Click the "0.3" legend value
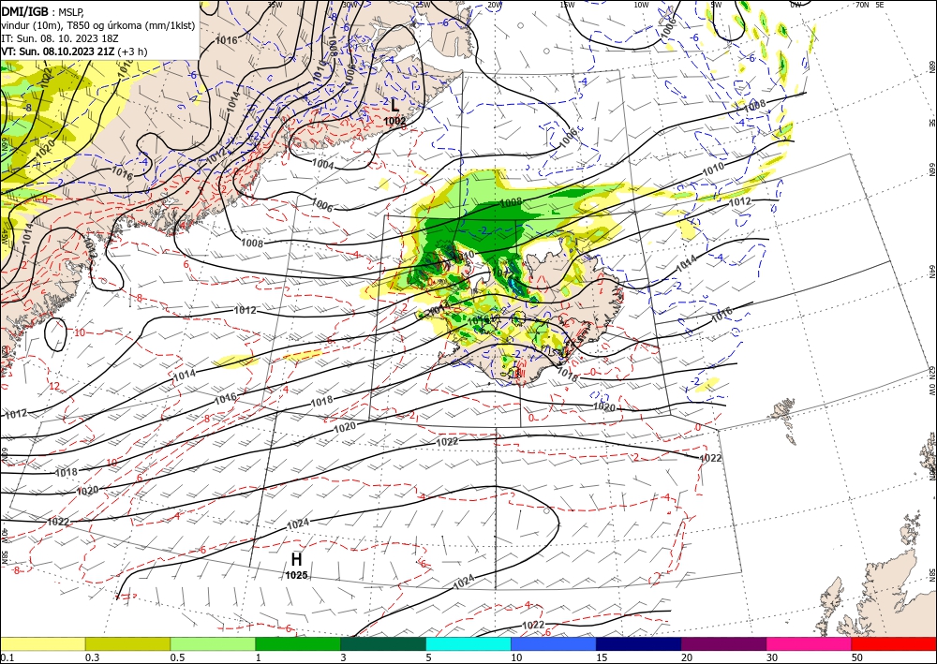This screenshot has height=664, width=937. pos(92,657)
